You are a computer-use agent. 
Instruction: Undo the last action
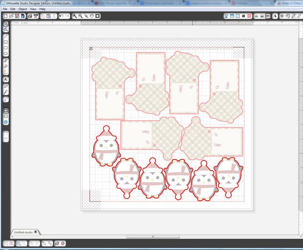[x=61, y=16]
